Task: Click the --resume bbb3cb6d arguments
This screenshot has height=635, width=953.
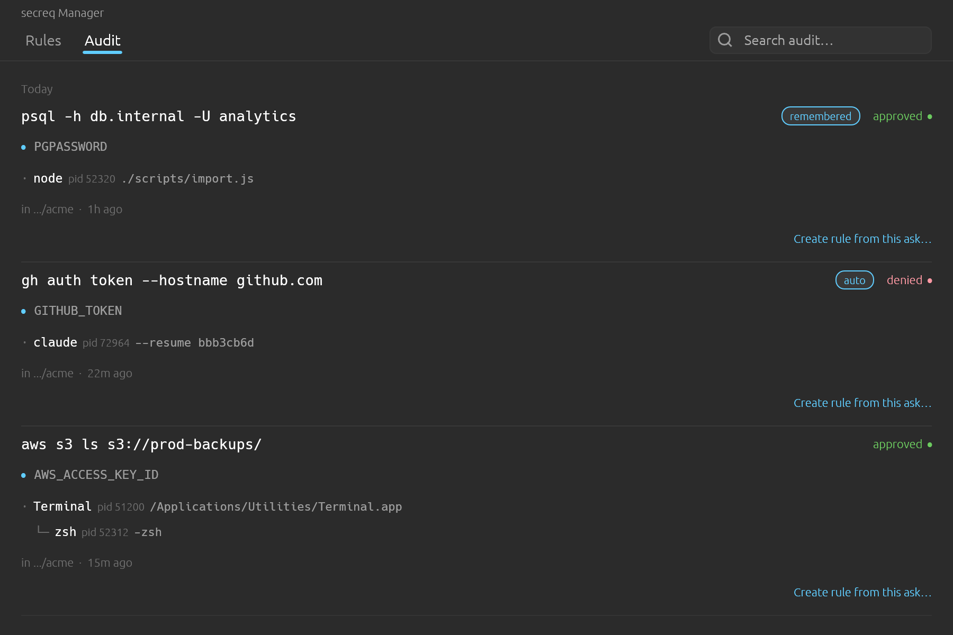Action: [x=194, y=343]
